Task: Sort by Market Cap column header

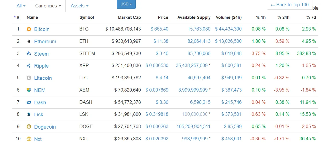Action: (129, 17)
